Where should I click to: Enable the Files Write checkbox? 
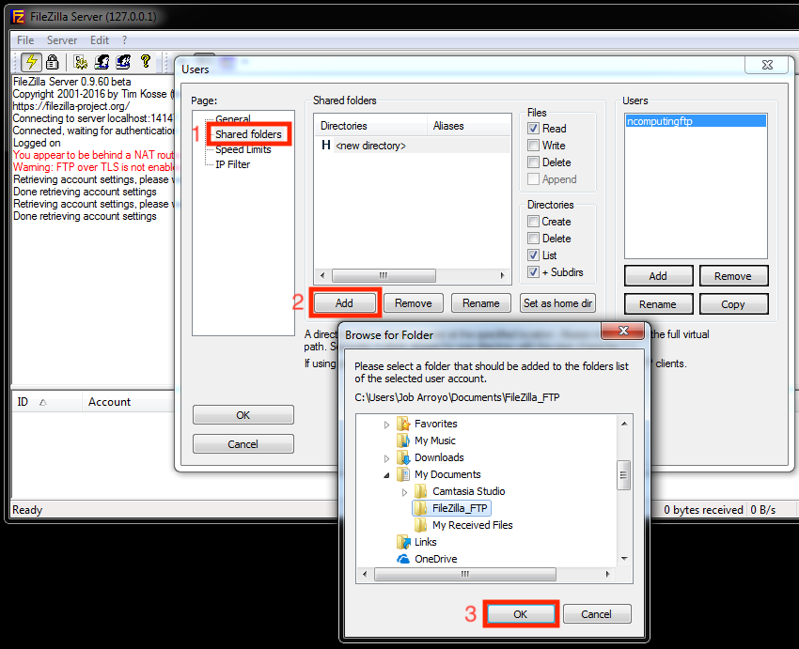tap(534, 145)
